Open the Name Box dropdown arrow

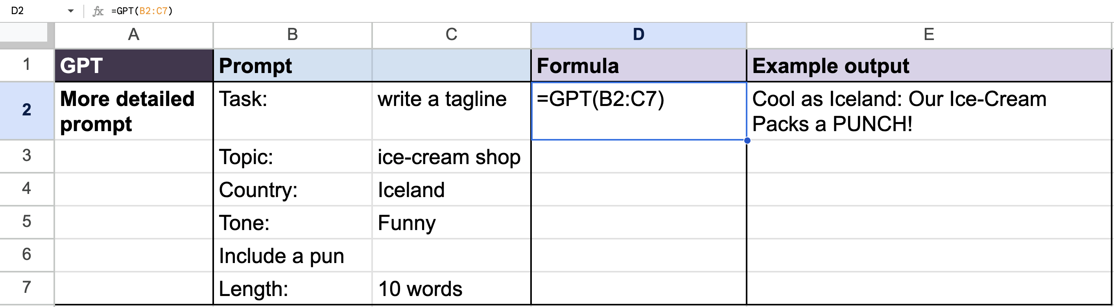(x=71, y=11)
